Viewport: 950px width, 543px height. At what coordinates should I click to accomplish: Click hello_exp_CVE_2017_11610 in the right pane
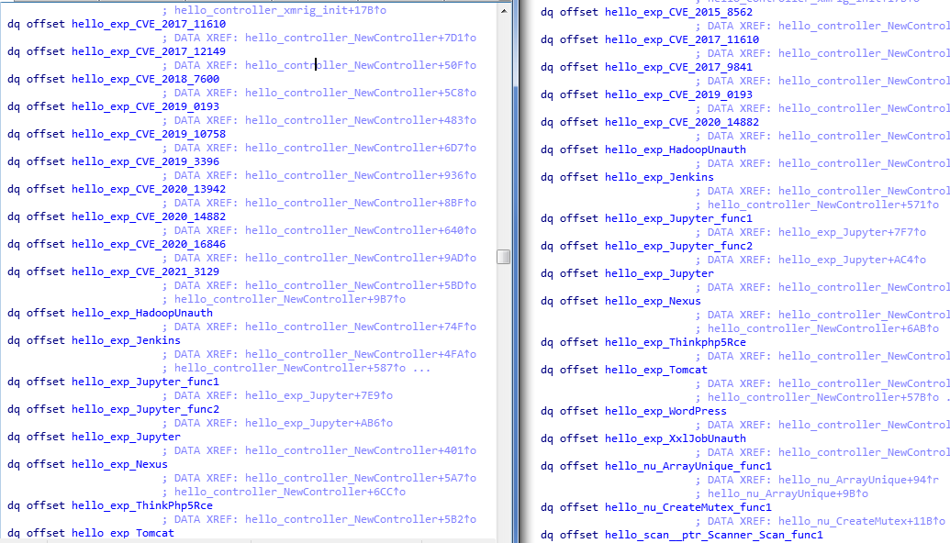coord(682,40)
